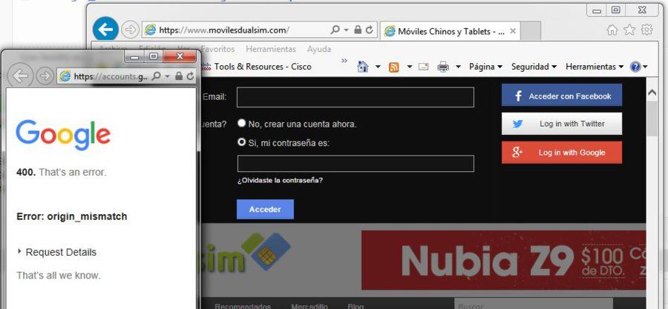Open the RSS feeds icon
668x309 pixels.
pyautogui.click(x=394, y=67)
